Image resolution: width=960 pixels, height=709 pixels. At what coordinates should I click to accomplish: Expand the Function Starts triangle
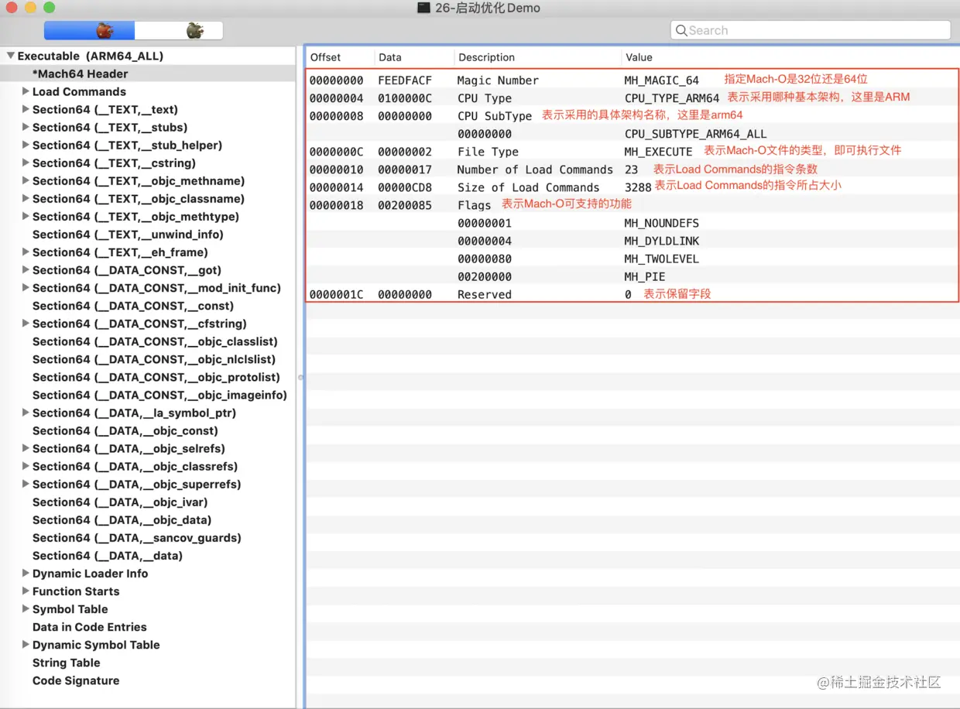(26, 591)
